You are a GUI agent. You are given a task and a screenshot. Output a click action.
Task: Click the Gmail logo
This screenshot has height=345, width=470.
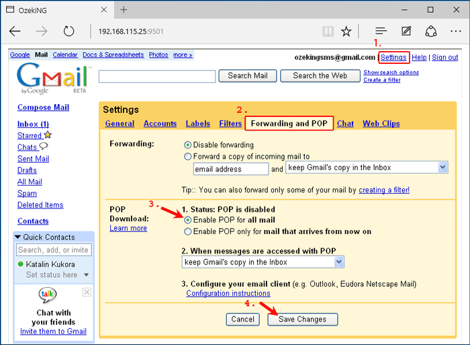54,79
